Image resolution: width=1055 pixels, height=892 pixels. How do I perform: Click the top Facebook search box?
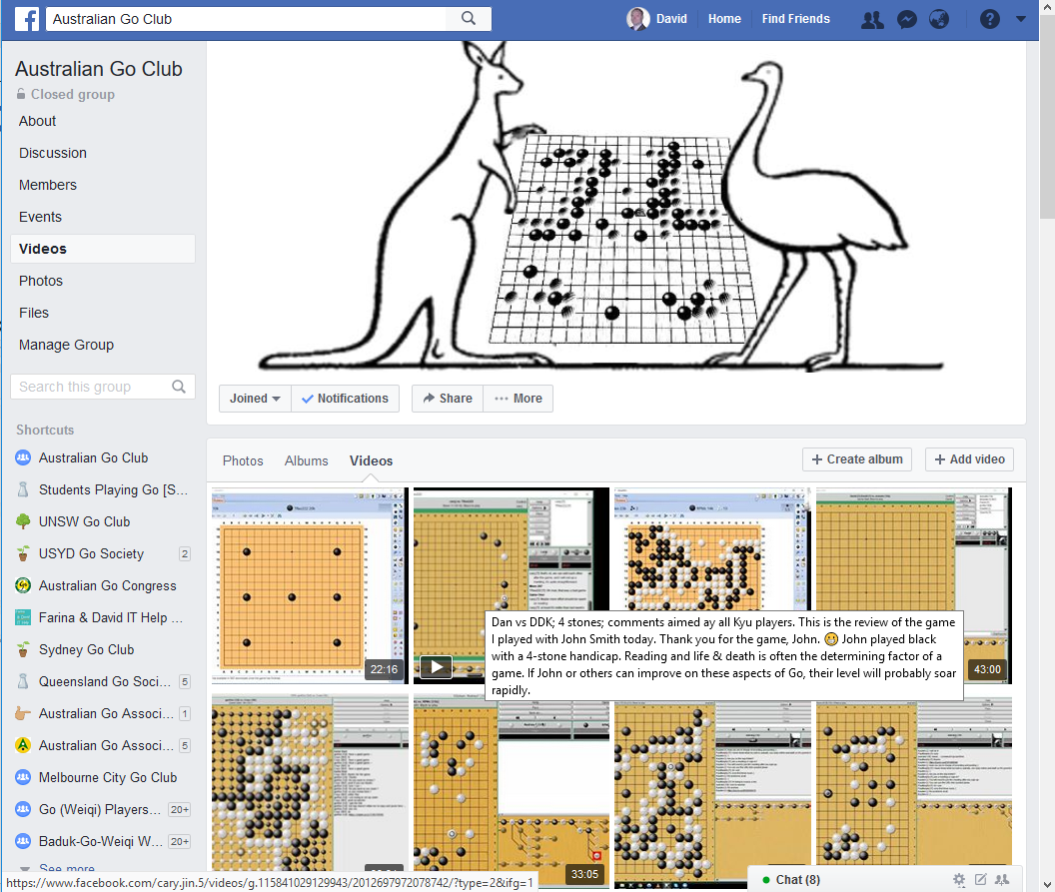tap(246, 19)
